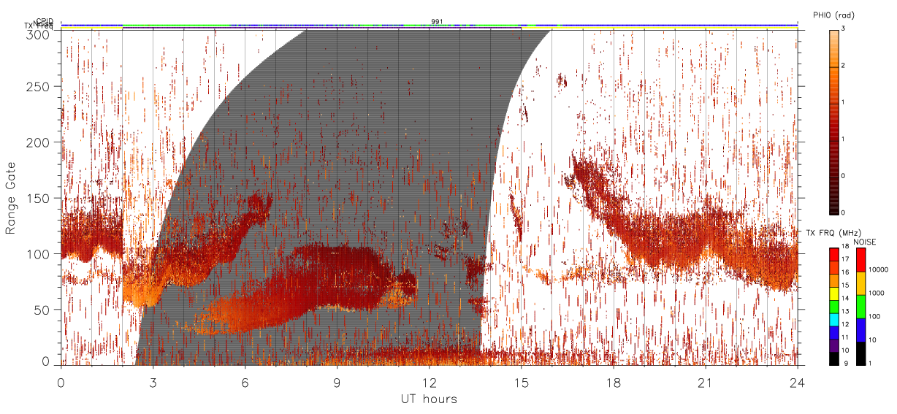Click the red 17–18 MHz frequency swatch
Image resolution: width=897 pixels, height=414 pixels.
tap(834, 255)
